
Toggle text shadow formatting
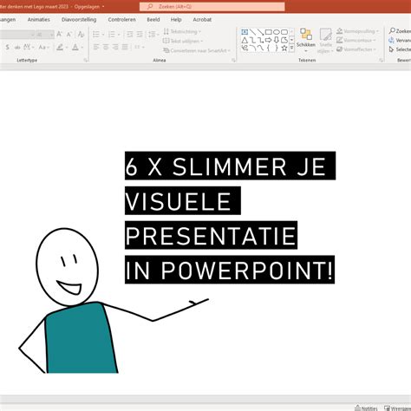8,47
